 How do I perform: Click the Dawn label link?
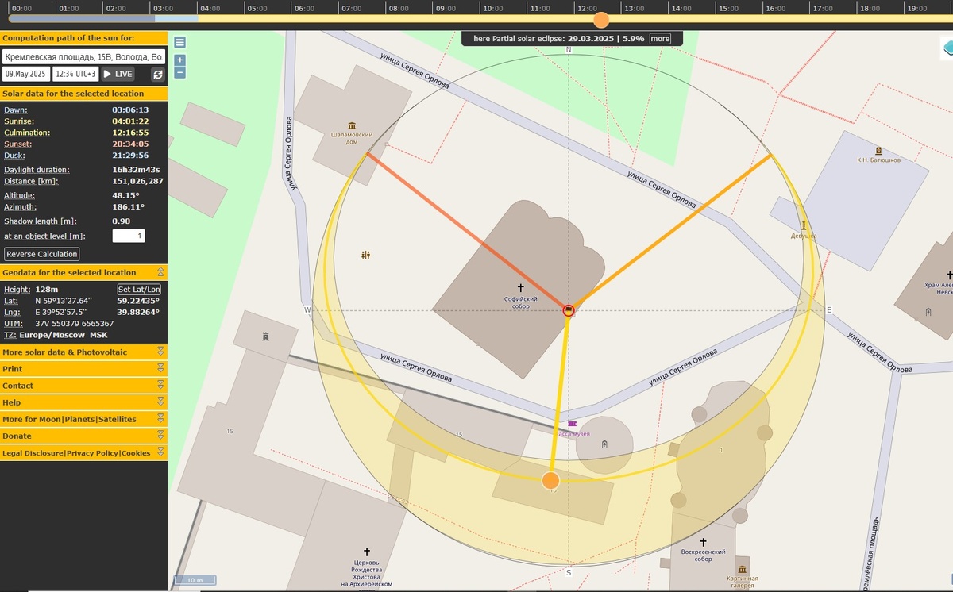pyautogui.click(x=15, y=110)
